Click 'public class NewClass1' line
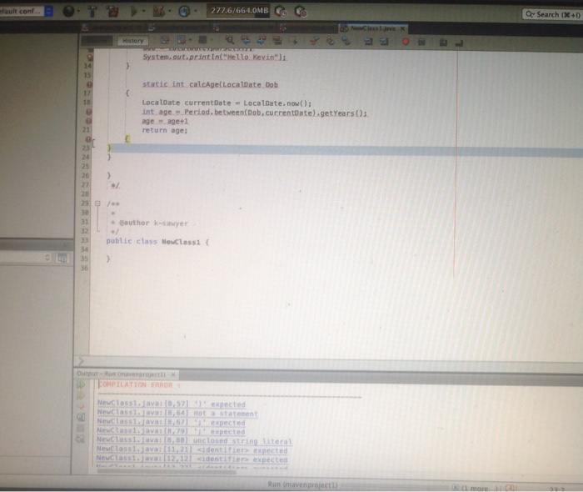 [157, 242]
